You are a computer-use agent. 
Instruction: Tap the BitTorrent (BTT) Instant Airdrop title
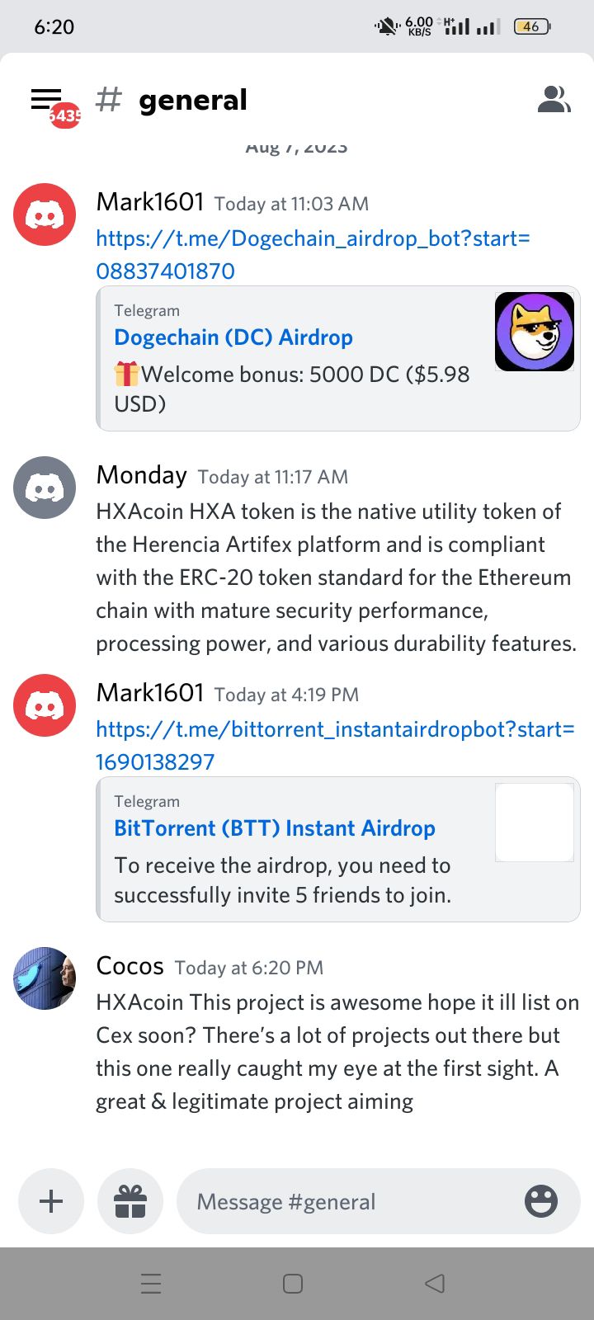pyautogui.click(x=275, y=828)
